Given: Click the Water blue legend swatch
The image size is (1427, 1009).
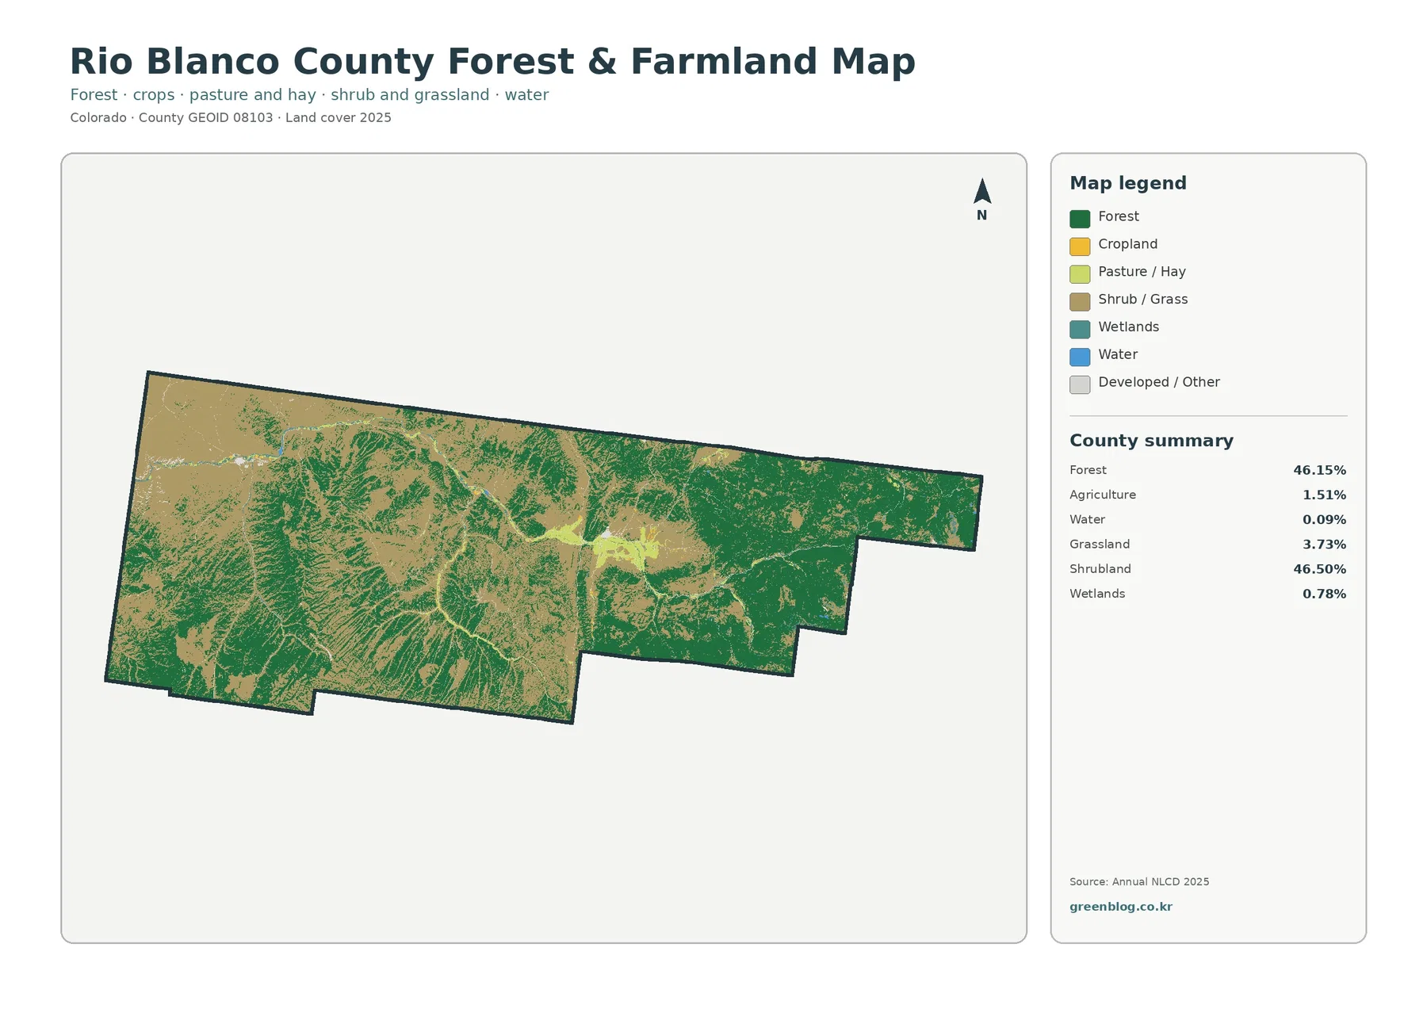Looking at the screenshot, I should coord(1080,357).
